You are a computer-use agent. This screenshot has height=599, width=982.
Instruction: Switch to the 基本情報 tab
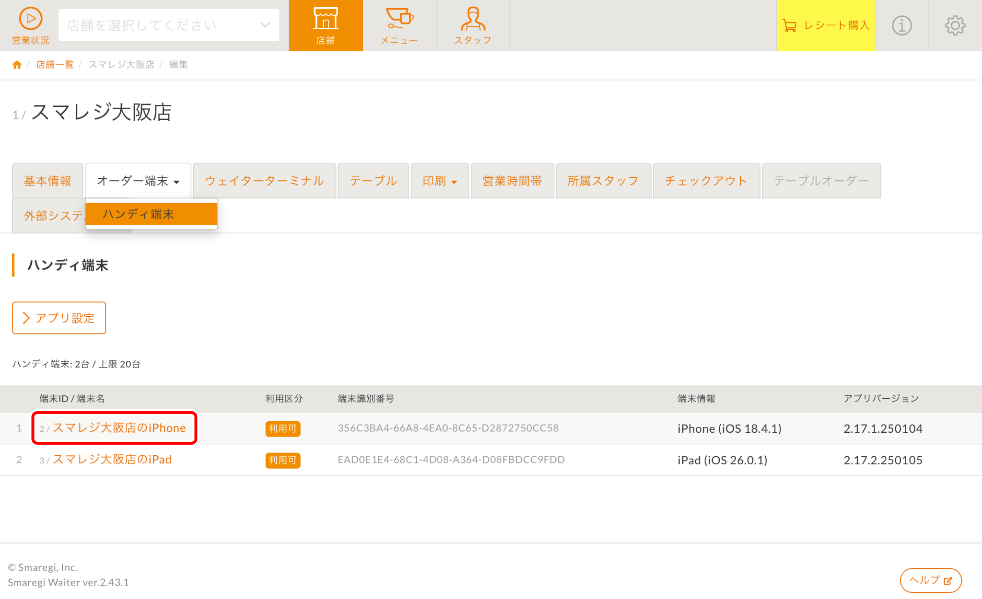[47, 181]
